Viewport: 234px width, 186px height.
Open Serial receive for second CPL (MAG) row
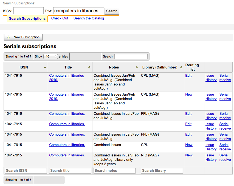click(x=225, y=97)
